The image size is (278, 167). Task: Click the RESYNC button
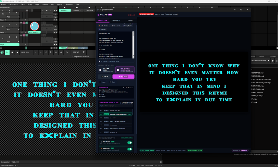pyautogui.click(x=76, y=52)
